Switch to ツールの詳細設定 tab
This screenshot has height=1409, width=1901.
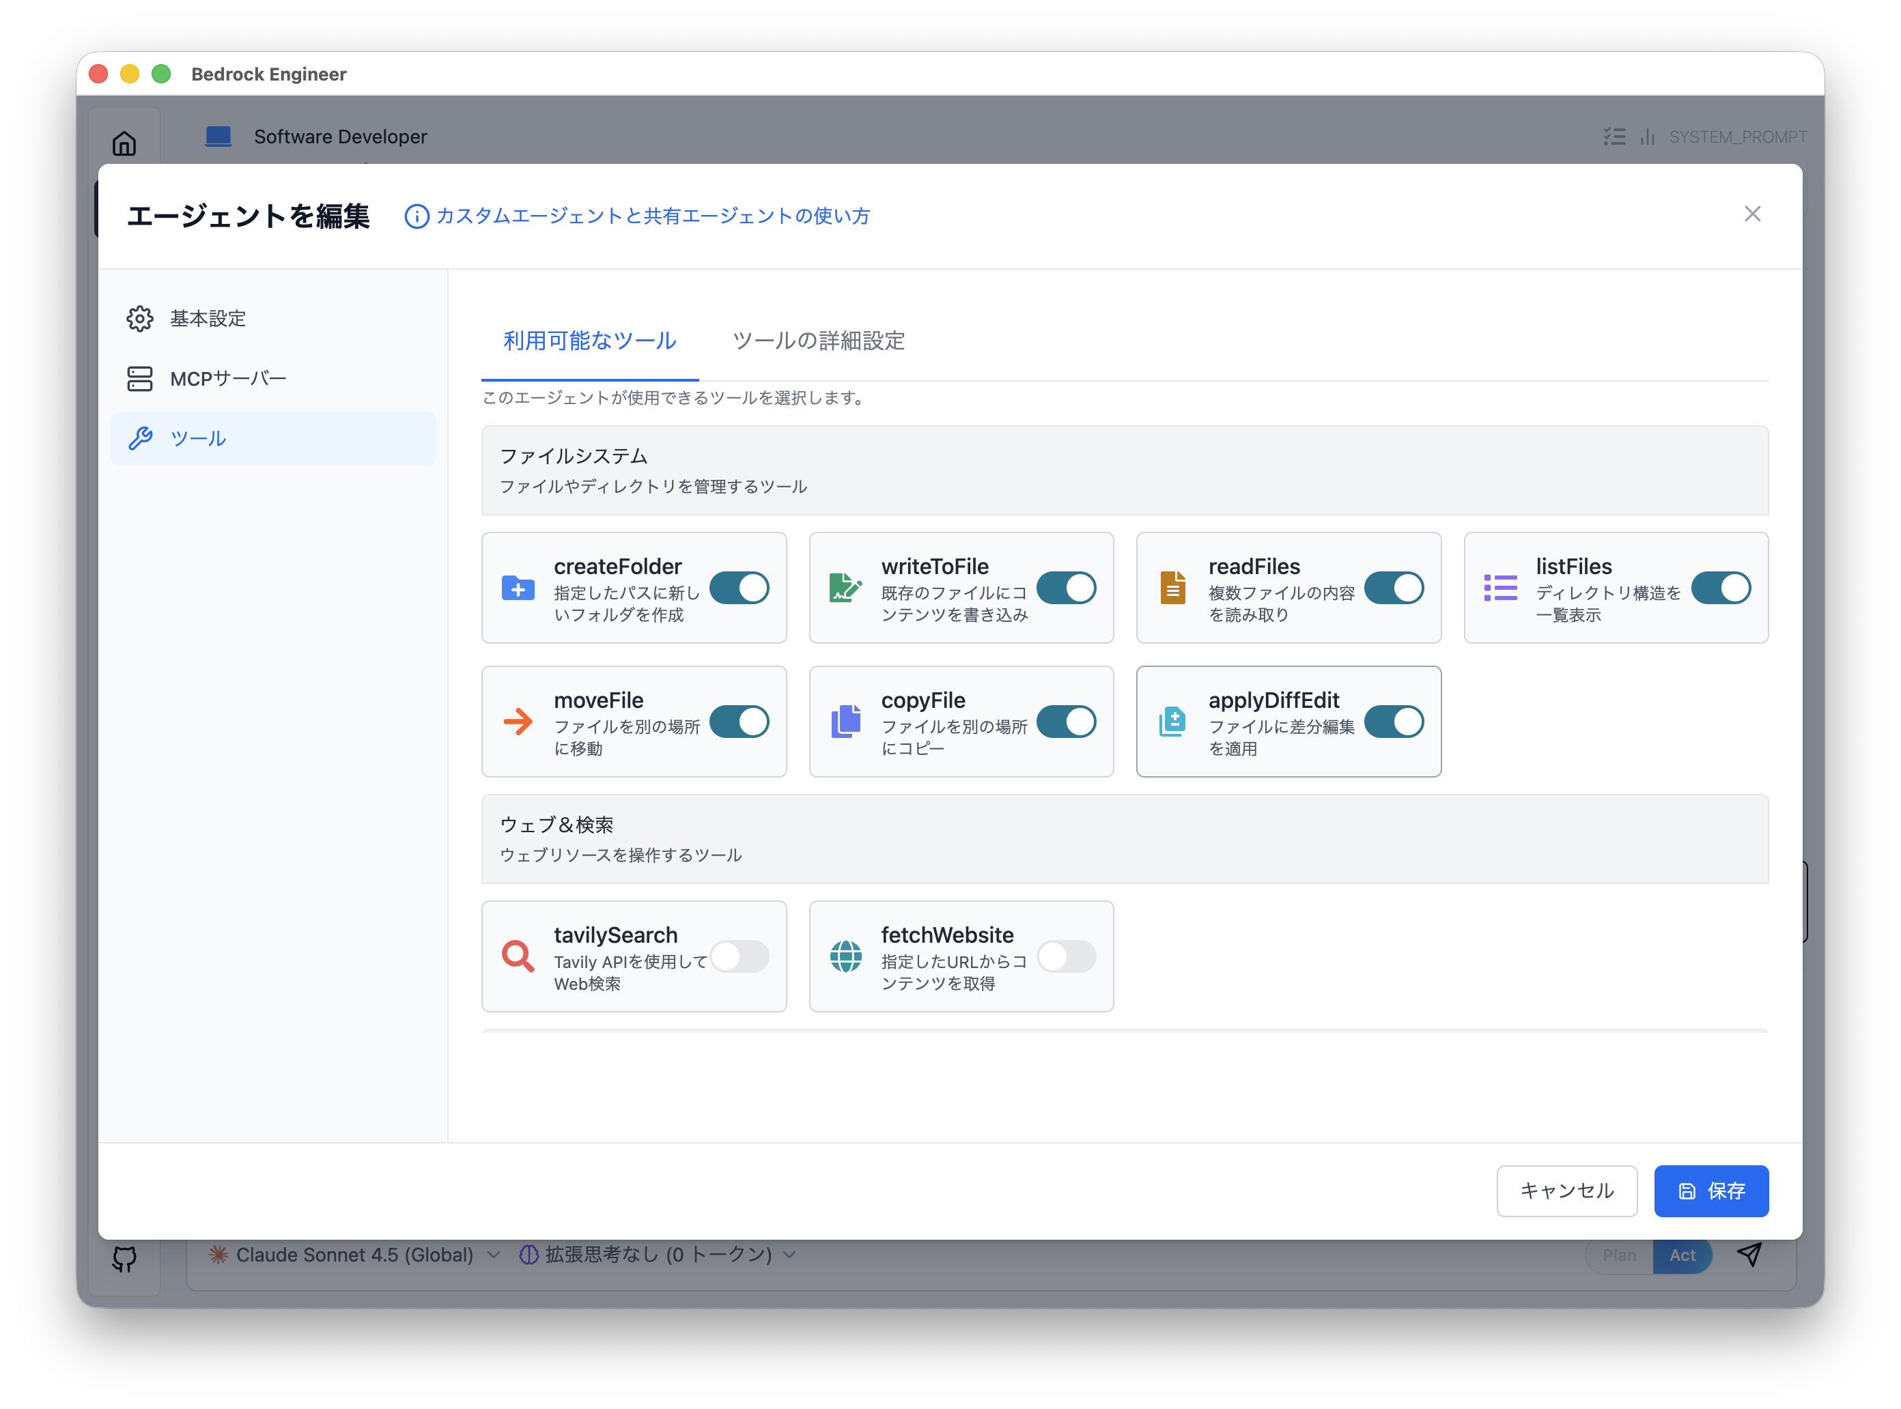point(818,341)
